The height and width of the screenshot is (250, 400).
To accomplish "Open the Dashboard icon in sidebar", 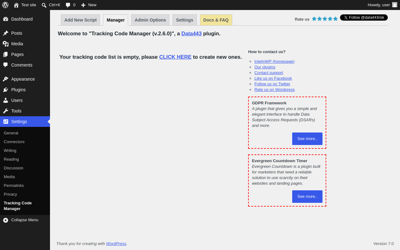I will [6, 19].
